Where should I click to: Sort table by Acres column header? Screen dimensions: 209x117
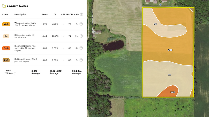point(44,14)
